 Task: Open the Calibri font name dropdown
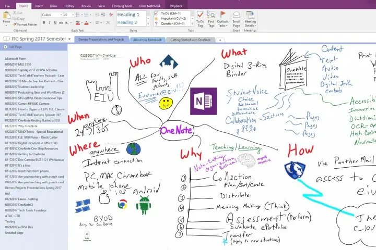[61, 15]
